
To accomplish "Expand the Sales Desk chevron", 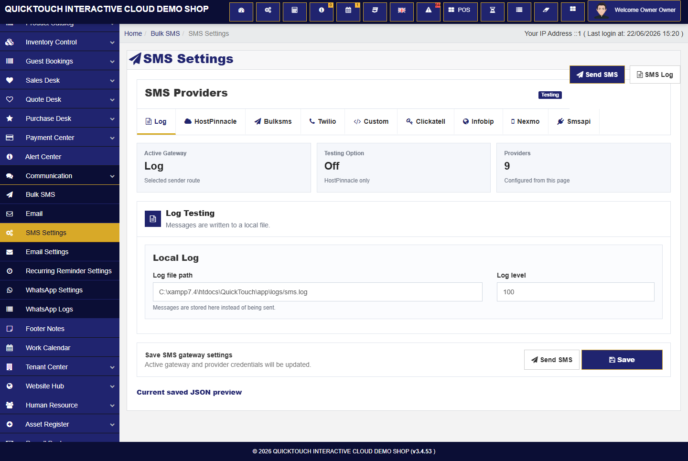I will click(x=112, y=81).
